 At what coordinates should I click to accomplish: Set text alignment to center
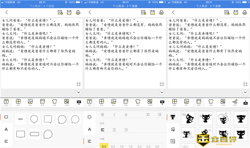pos(114,129)
